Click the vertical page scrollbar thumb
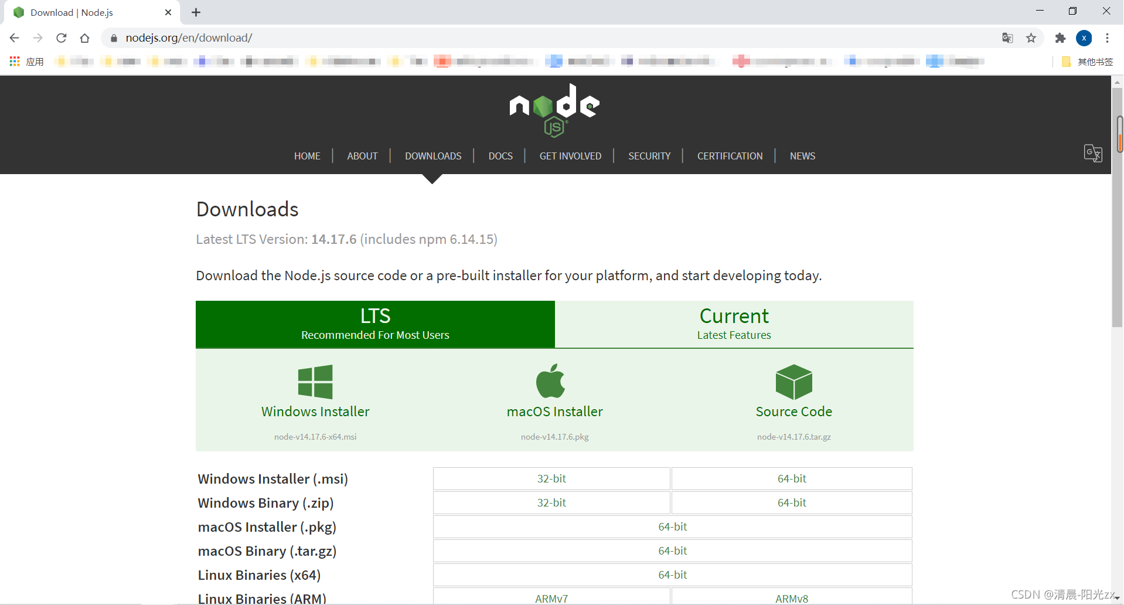The width and height of the screenshot is (1124, 605). [1118, 209]
